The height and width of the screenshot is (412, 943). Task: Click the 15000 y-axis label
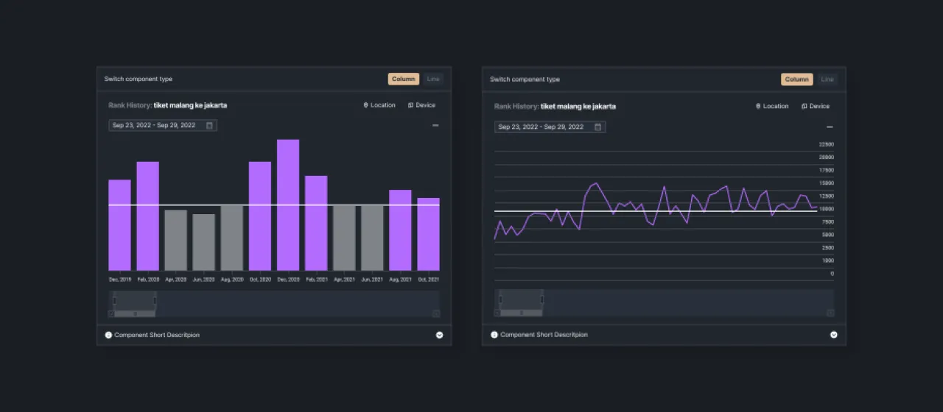click(827, 183)
